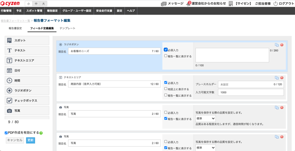
Task: Toggle 地図上に表示する for 商談内容 field
Action: [x=166, y=89]
